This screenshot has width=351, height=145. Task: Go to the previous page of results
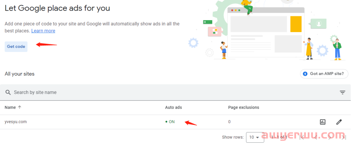[316, 137]
